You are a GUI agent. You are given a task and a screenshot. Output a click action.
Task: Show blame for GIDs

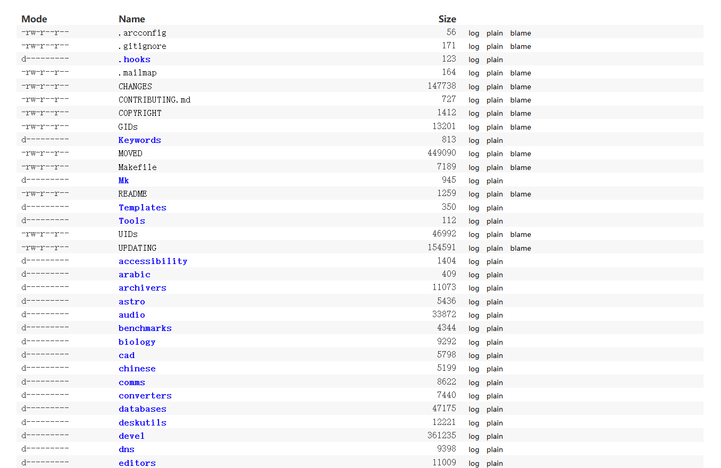pyautogui.click(x=521, y=127)
